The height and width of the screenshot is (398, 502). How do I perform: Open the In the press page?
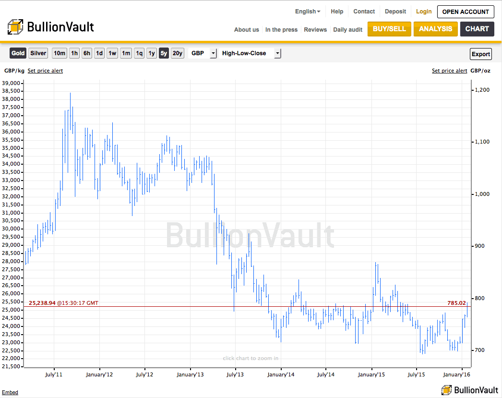pos(281,29)
